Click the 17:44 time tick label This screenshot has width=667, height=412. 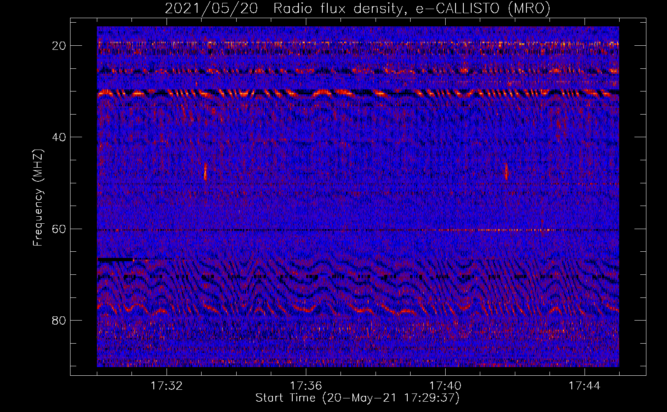[x=585, y=386]
